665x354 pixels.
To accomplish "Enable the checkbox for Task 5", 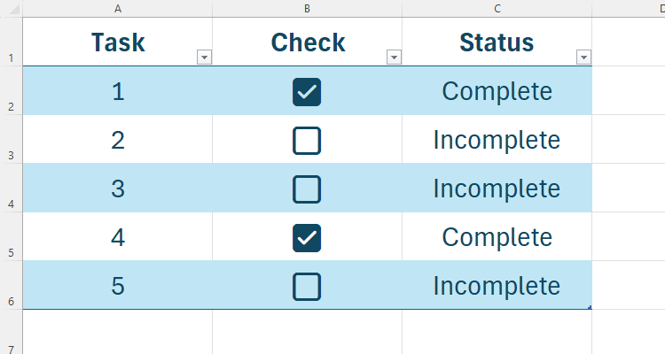I will (x=307, y=286).
